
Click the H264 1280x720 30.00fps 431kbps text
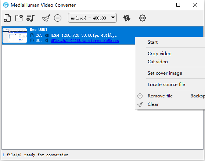point(83,35)
